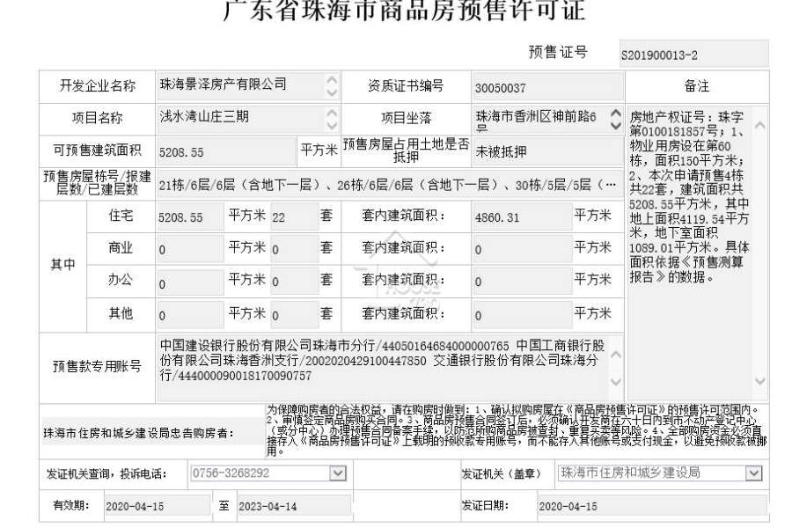Click down arrow of remarks box scrollbar

click(x=759, y=380)
